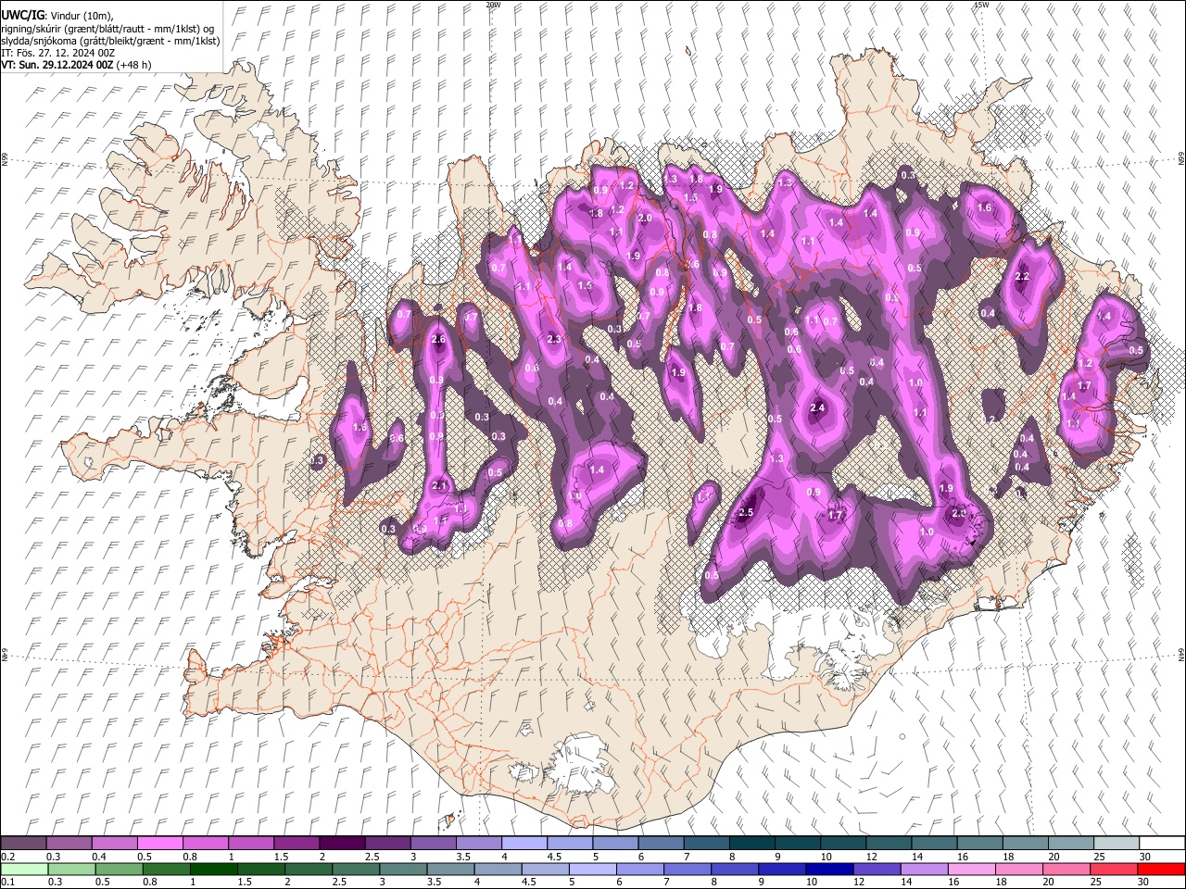Click the medium green 0.8–1 rain scale swatch

point(167,869)
